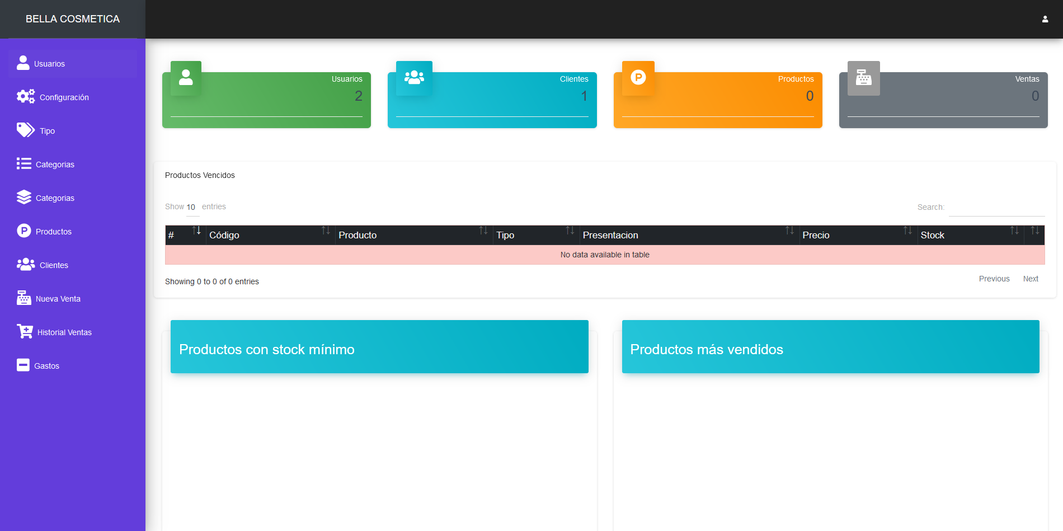Click 'Productos con stock mínimo' header
Viewport: 1063px width, 531px height.
379,346
